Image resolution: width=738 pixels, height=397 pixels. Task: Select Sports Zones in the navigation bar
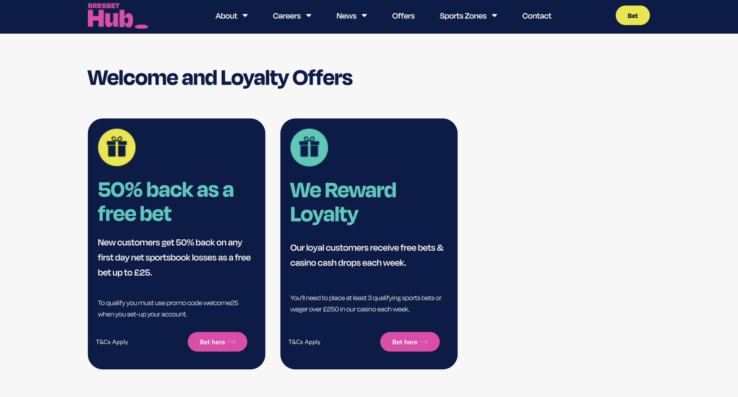pos(463,16)
